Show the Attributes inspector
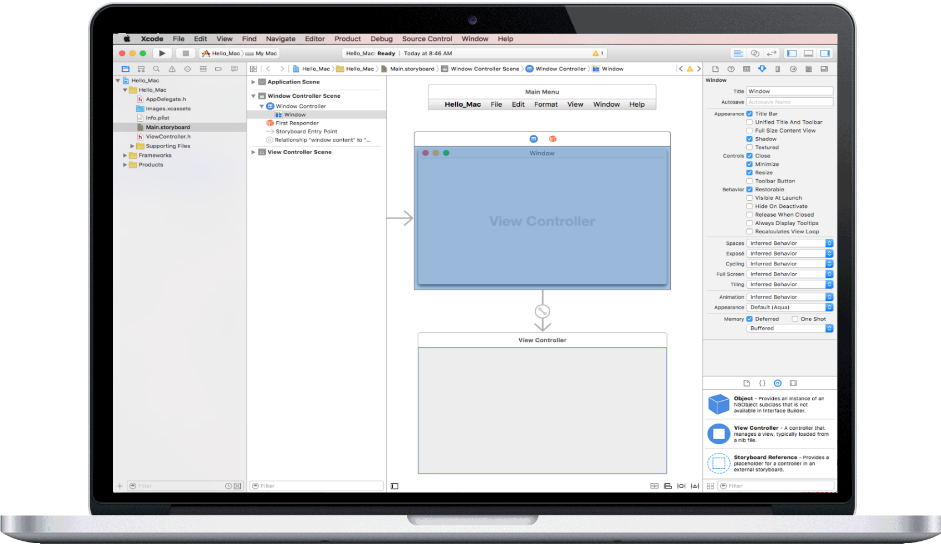941x553 pixels. tap(762, 69)
